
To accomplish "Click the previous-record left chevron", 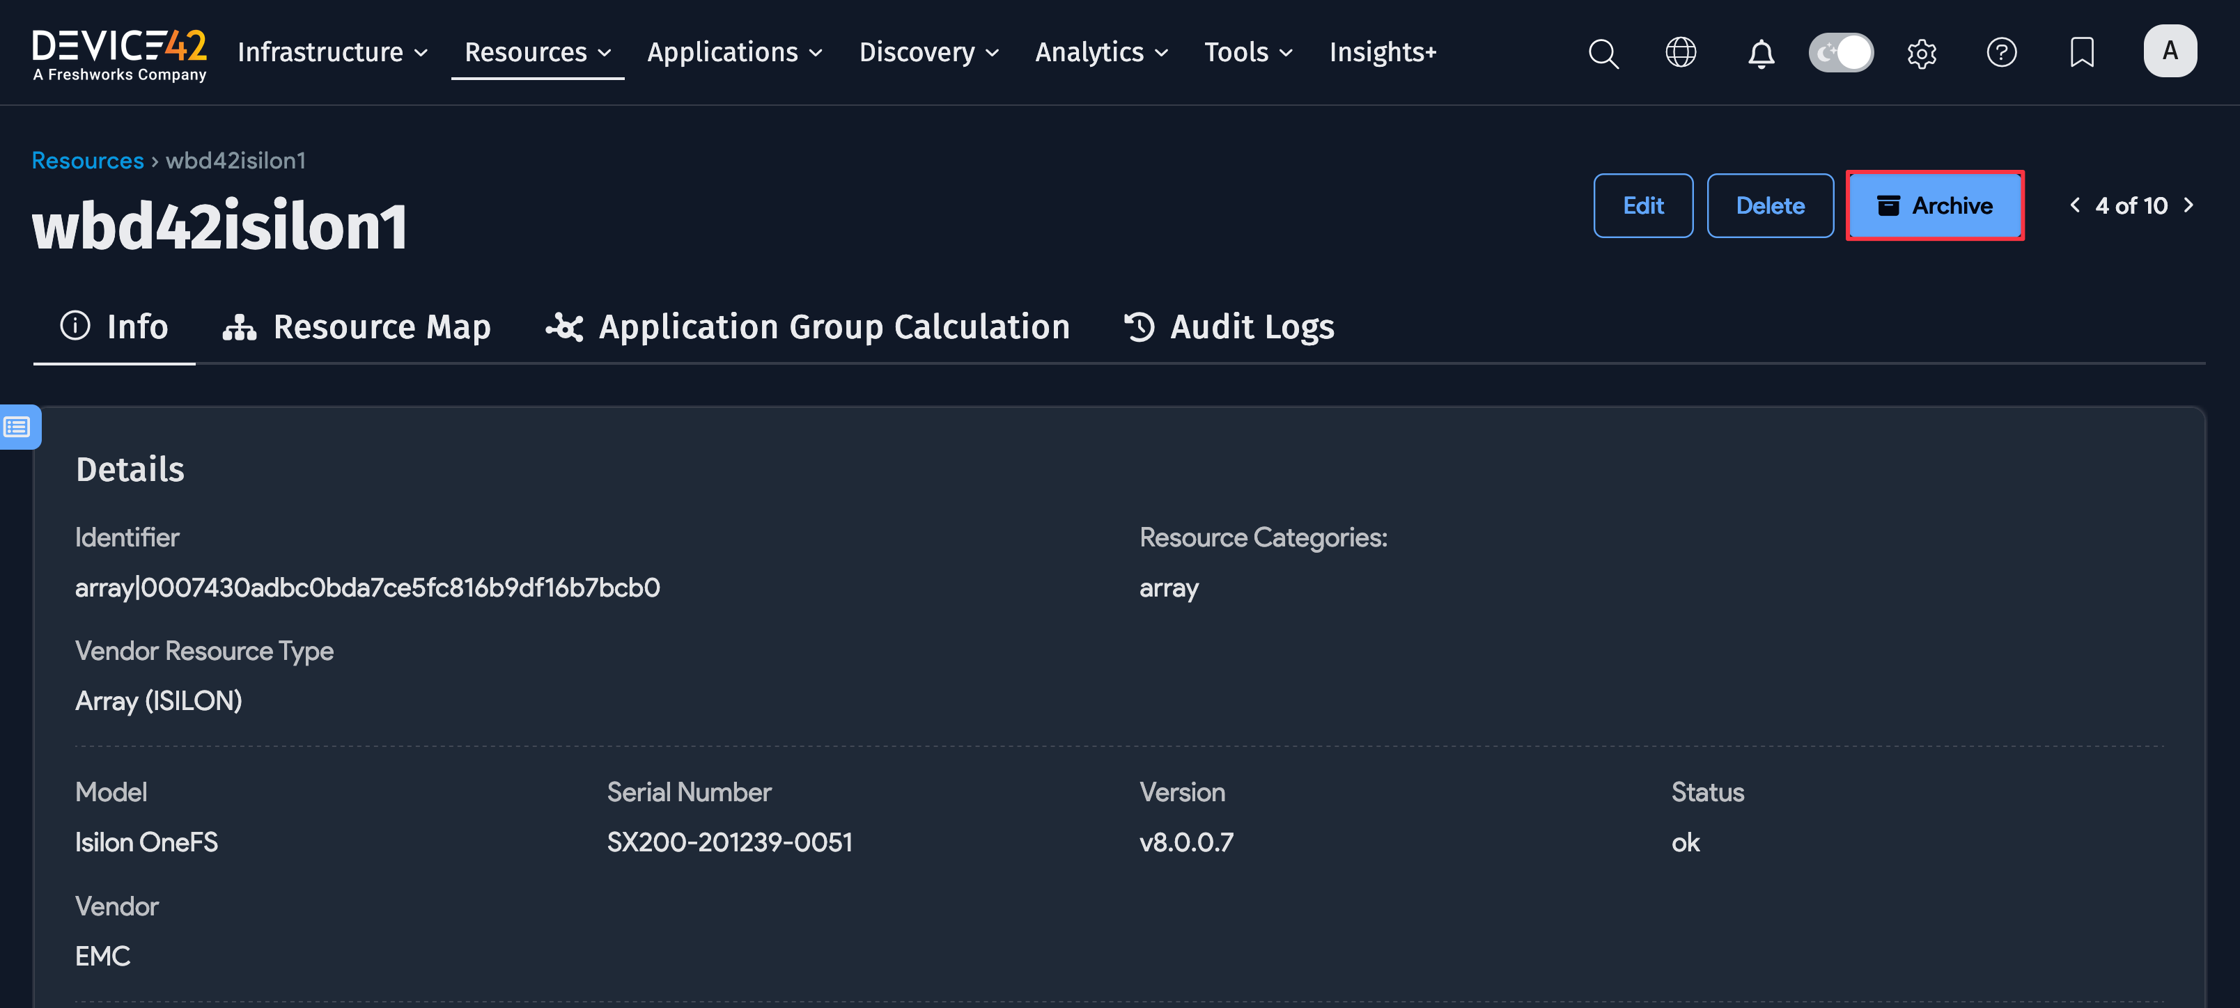I will click(2074, 205).
